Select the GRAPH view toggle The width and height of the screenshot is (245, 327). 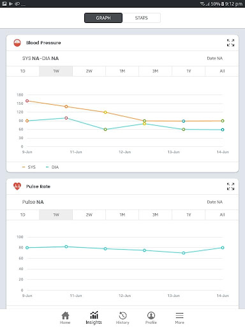tap(103, 18)
